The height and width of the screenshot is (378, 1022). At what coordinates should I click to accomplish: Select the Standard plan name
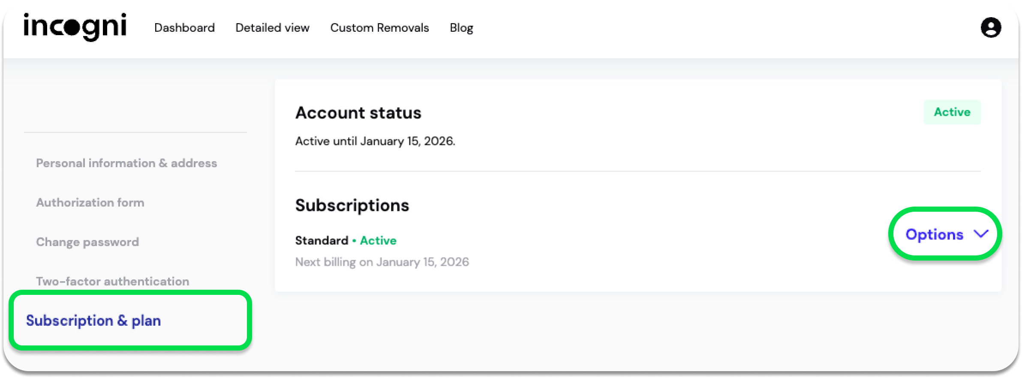tap(322, 240)
